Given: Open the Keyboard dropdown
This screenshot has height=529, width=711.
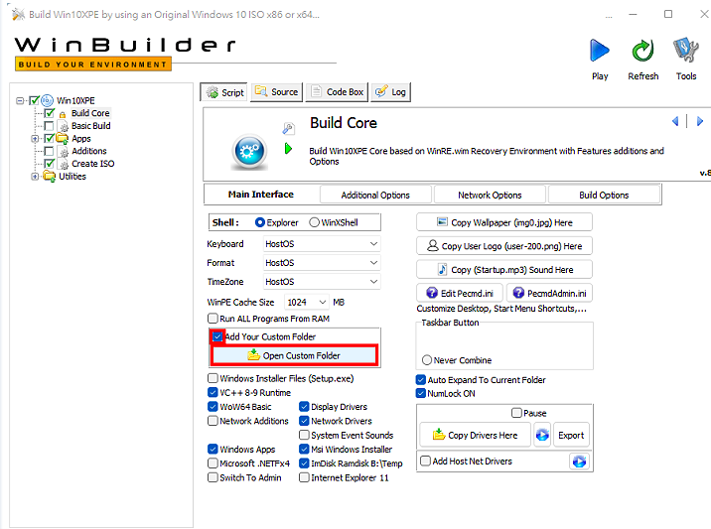Looking at the screenshot, I should tap(322, 244).
